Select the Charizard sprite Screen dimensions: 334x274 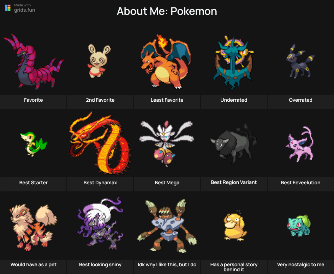coord(166,61)
